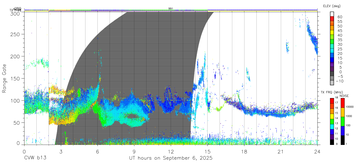This screenshot has width=357, height=164.
Task: Click the '150' range gate tick label
Action: (x=16, y=78)
